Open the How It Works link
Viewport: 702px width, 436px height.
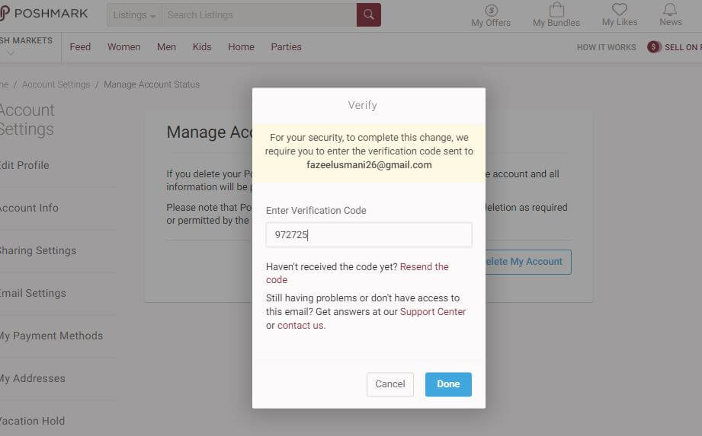(606, 47)
